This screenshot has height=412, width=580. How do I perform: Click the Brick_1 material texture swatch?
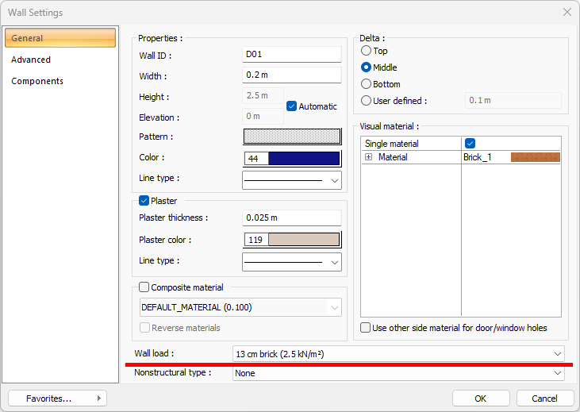(x=535, y=157)
